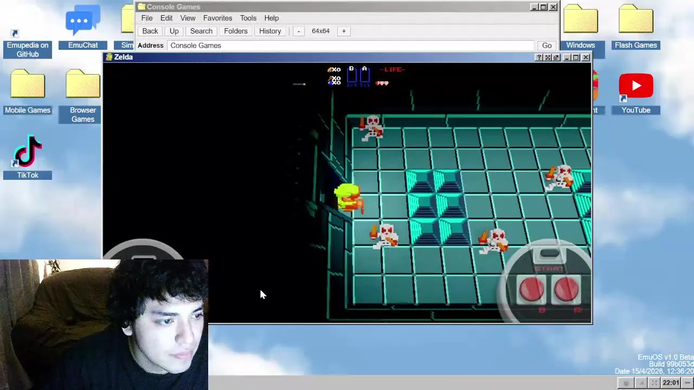Screen dimensions: 694x390
Task: Decrease icon size with minus button
Action: 298,31
